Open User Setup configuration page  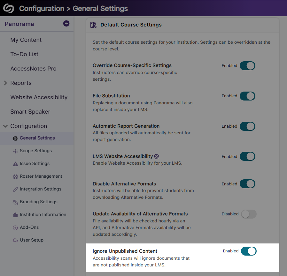click(x=31, y=240)
